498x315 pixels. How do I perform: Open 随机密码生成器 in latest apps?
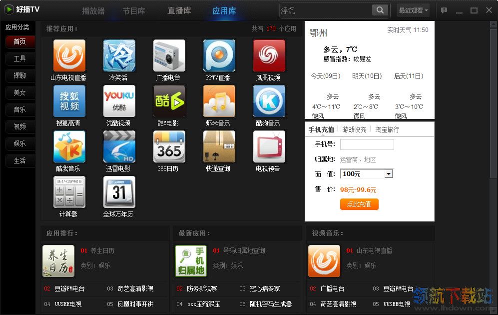point(271,304)
